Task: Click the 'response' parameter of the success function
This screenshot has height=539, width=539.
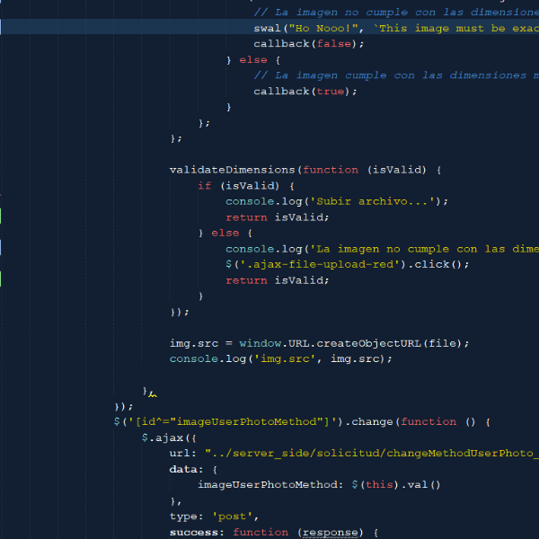Action: tap(331, 533)
